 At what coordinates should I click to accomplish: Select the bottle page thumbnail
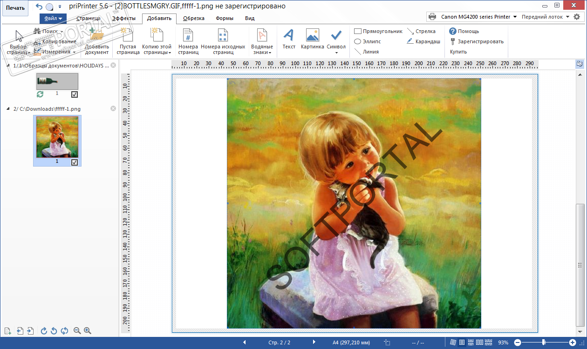(x=57, y=81)
